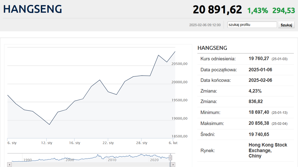Screen dimensions: 298x167
Task: Click the change value 836,82
Action: coord(256,101)
